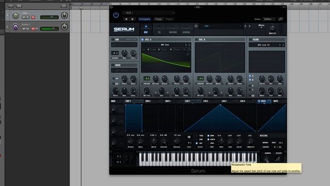
Task: Select next filter type arrow
Action: coord(283,45)
